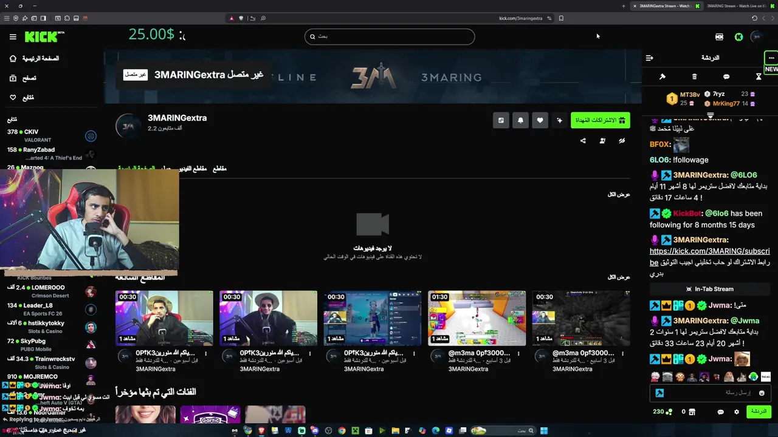Click the speech bubble icon in chat toolbar
The height and width of the screenshot is (437, 778).
[x=726, y=76]
